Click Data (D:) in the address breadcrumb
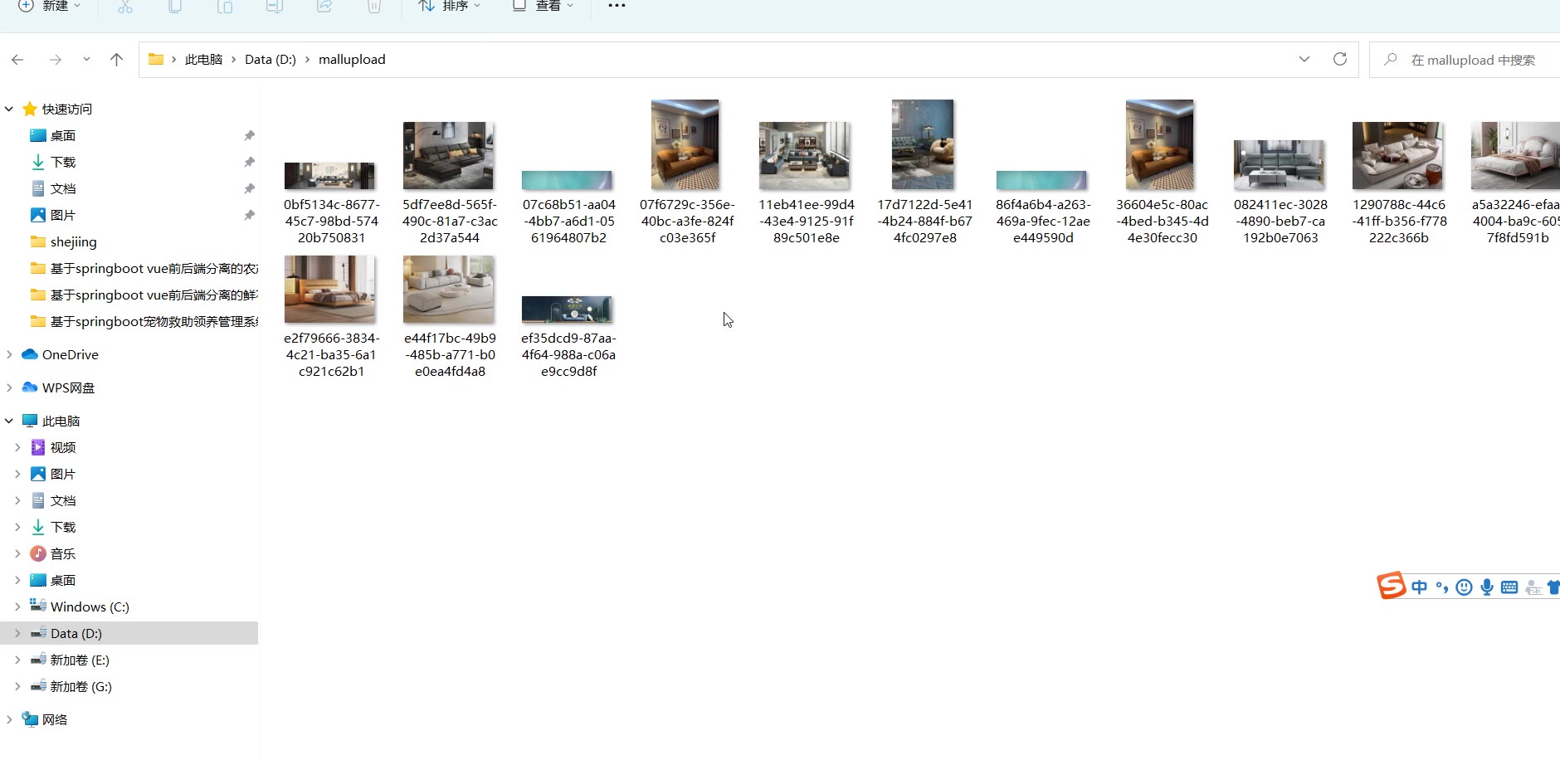Image resolution: width=1560 pixels, height=760 pixels. pos(271,60)
